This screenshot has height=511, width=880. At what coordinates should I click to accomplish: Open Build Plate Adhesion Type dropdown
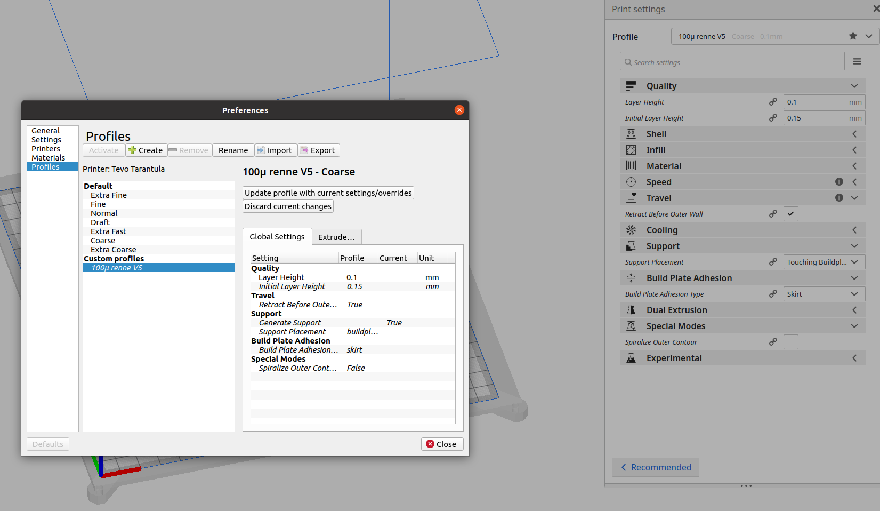pos(824,294)
